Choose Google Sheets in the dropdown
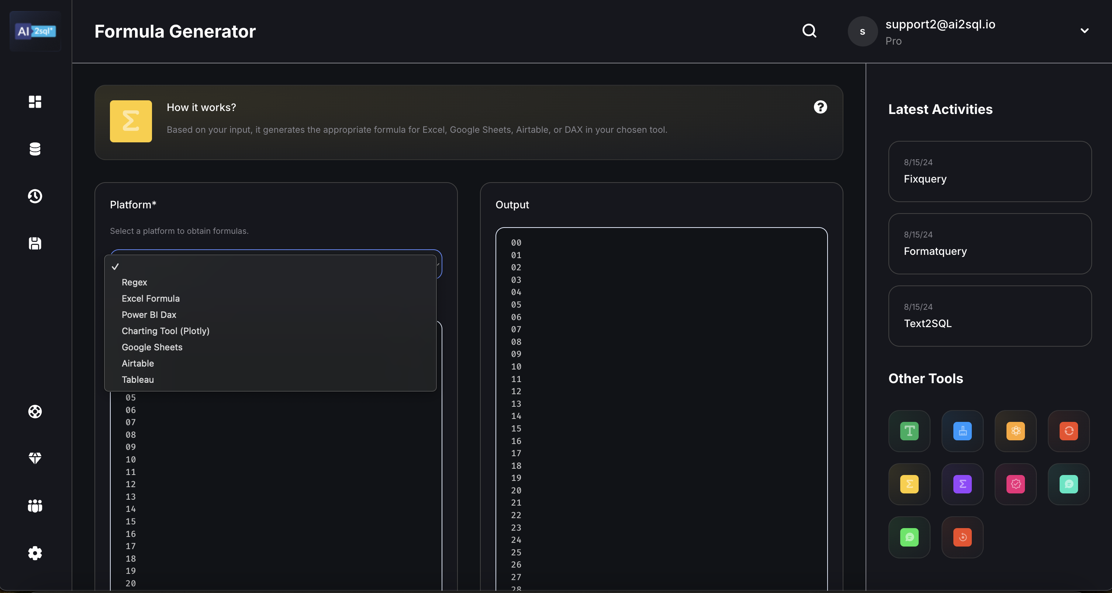 pyautogui.click(x=152, y=347)
